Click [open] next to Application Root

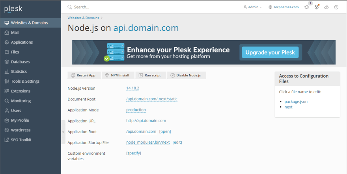(x=165, y=131)
